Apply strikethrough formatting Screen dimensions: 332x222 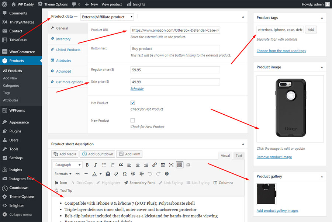pos(78,174)
